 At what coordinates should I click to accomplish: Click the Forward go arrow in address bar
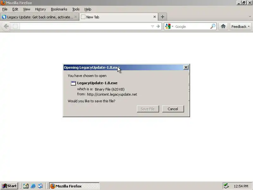pos(158,26)
